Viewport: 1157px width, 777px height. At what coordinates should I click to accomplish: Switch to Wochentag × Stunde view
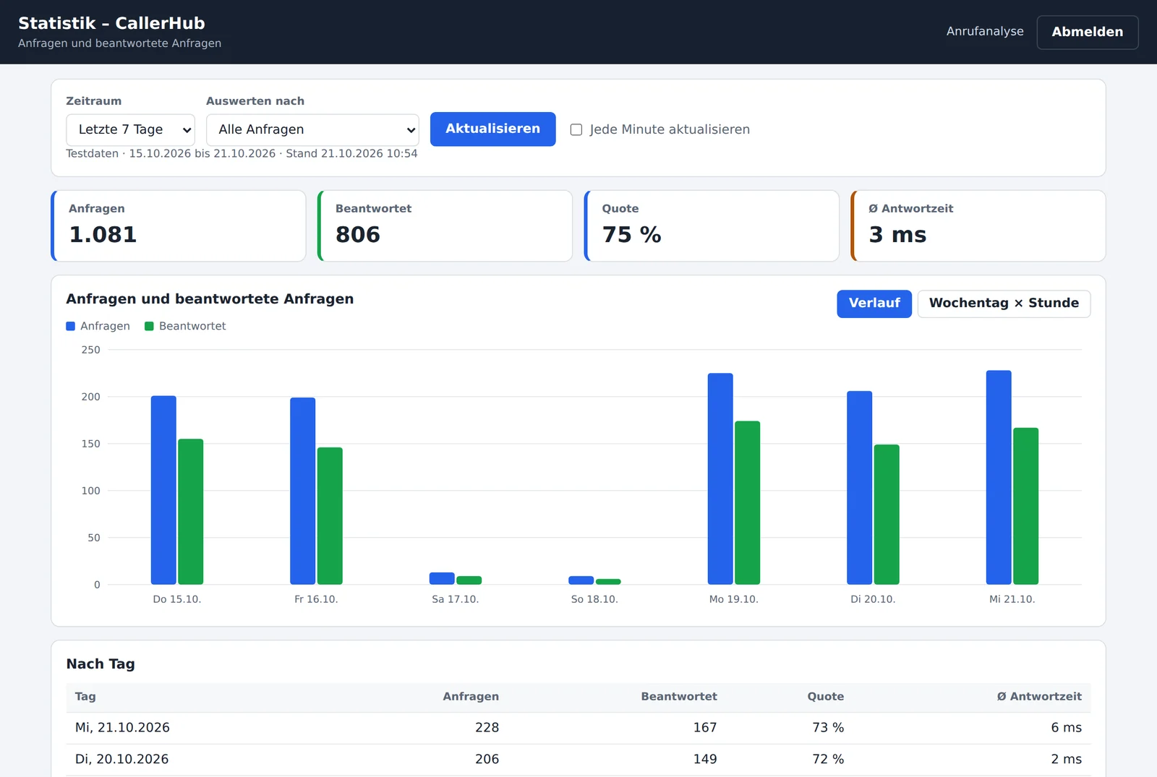(1004, 303)
